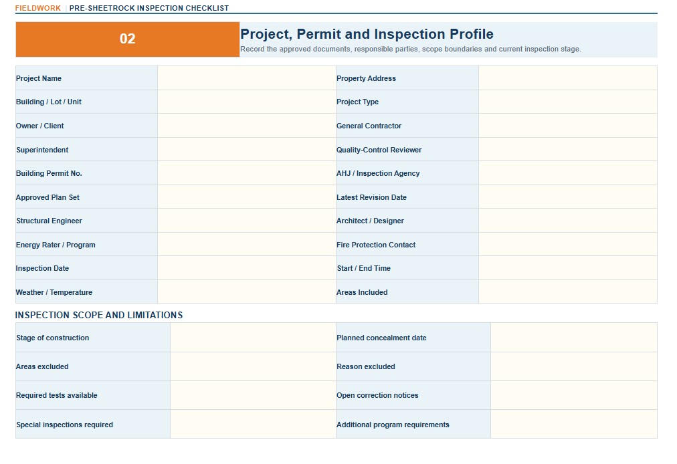This screenshot has width=677, height=464.
Task: Click the Inspection Date entry cell
Action: pyautogui.click(x=247, y=268)
